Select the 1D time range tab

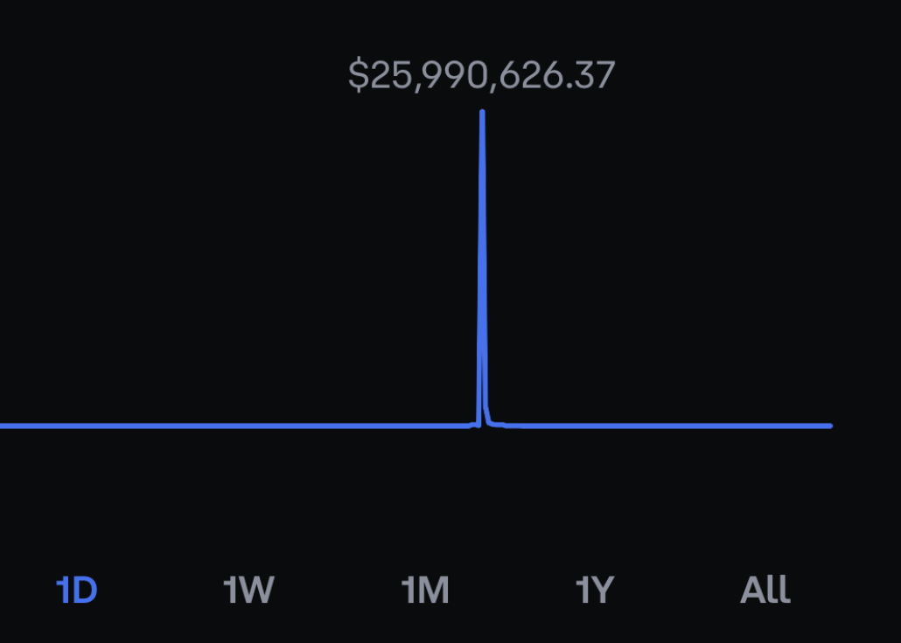77,591
